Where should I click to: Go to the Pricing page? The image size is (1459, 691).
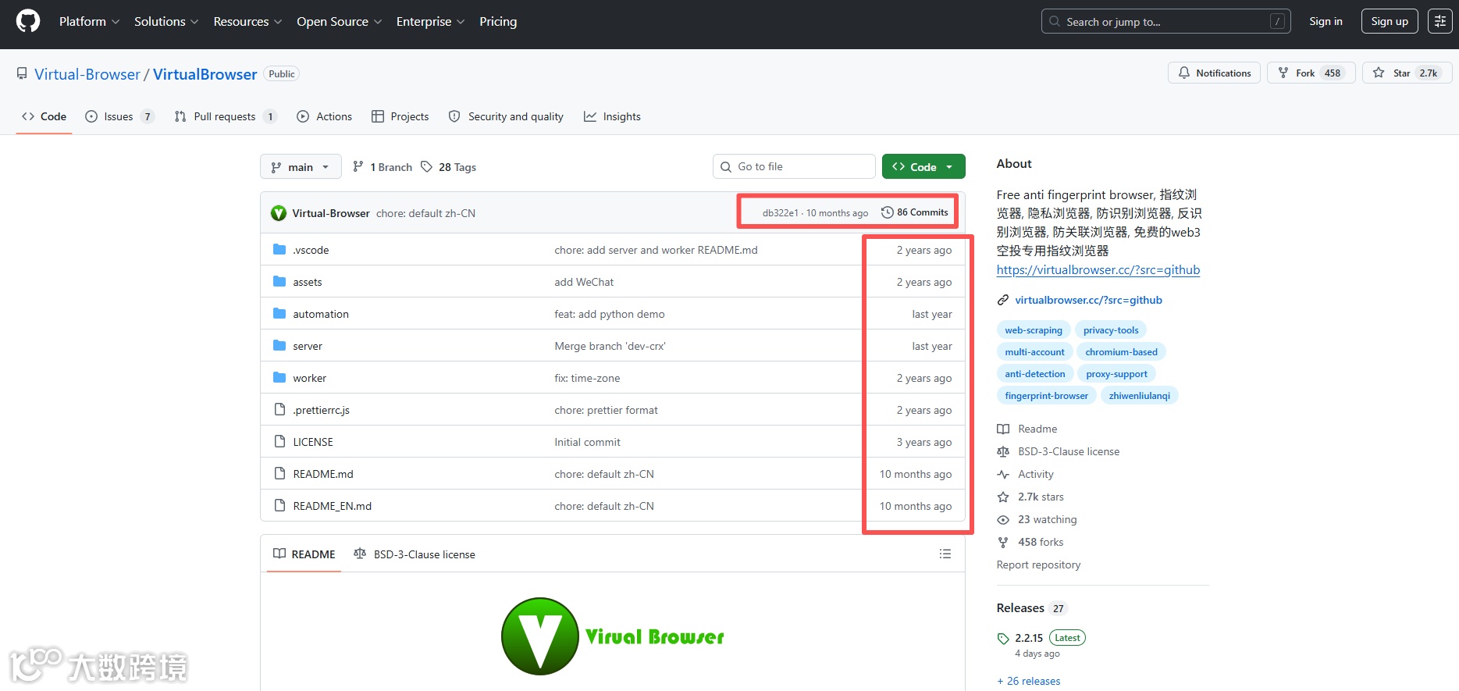click(498, 21)
